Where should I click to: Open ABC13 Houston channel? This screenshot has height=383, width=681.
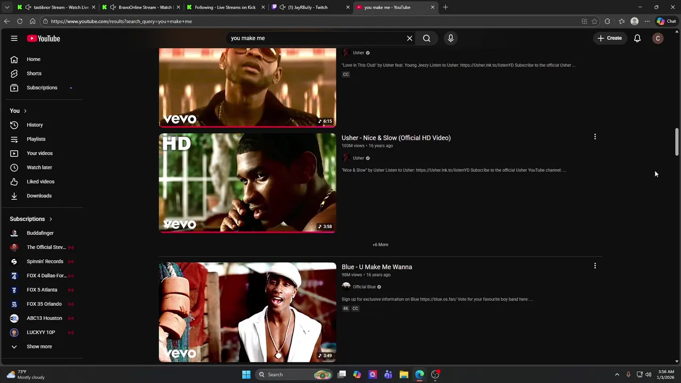[x=44, y=318]
